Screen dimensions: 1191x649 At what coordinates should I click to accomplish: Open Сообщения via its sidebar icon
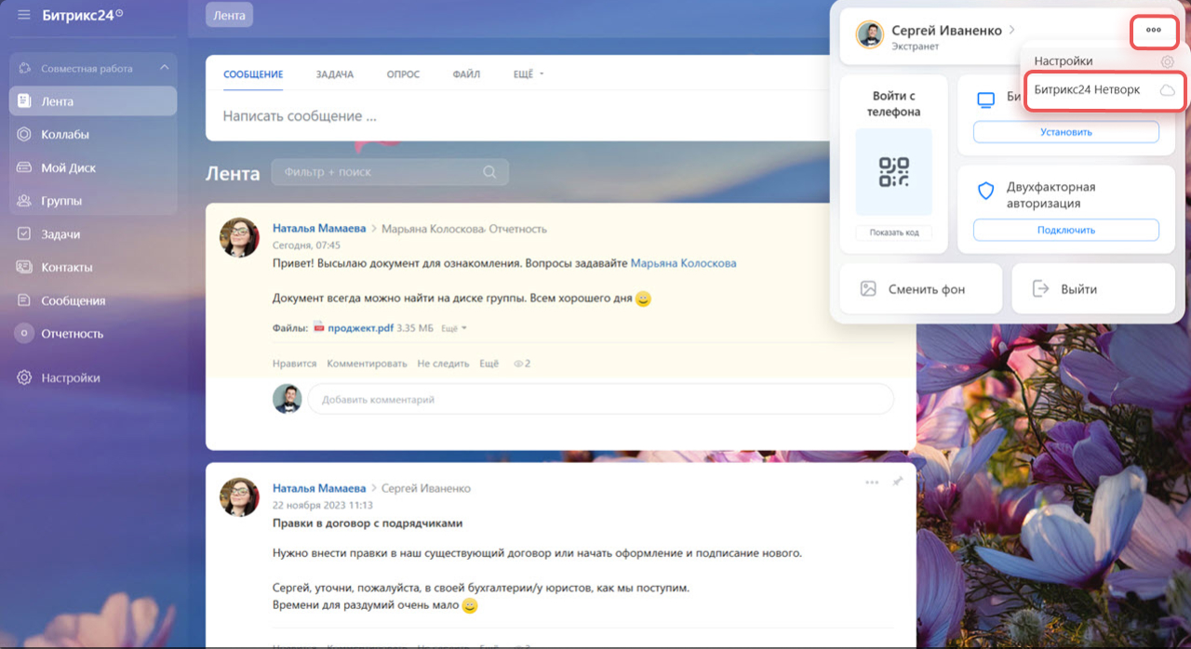[x=24, y=300]
